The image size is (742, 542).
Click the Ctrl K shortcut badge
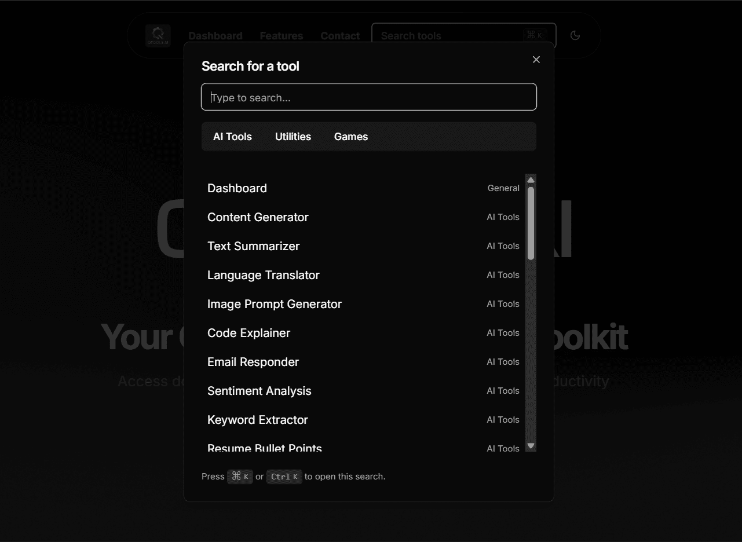click(284, 477)
